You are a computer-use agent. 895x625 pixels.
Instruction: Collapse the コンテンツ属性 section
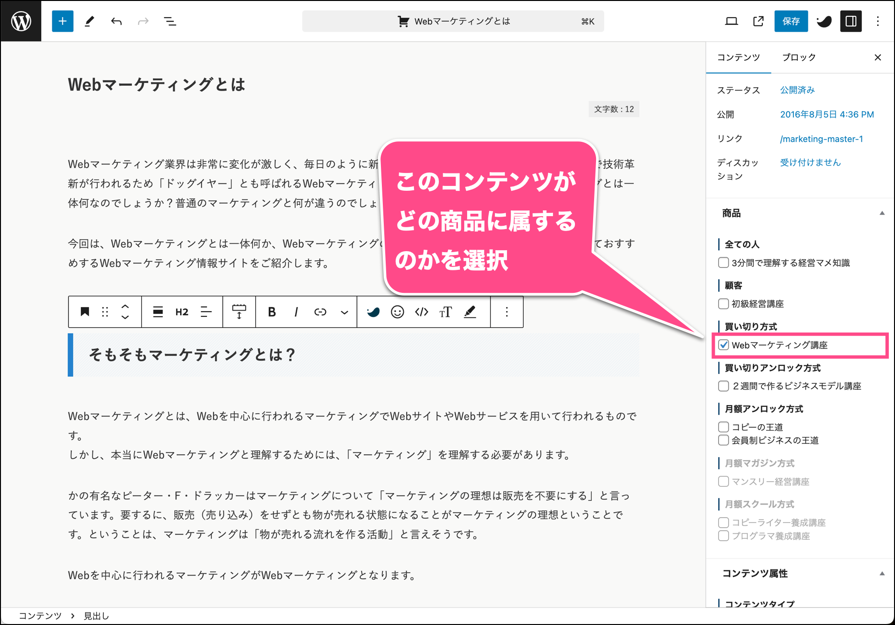tap(882, 574)
